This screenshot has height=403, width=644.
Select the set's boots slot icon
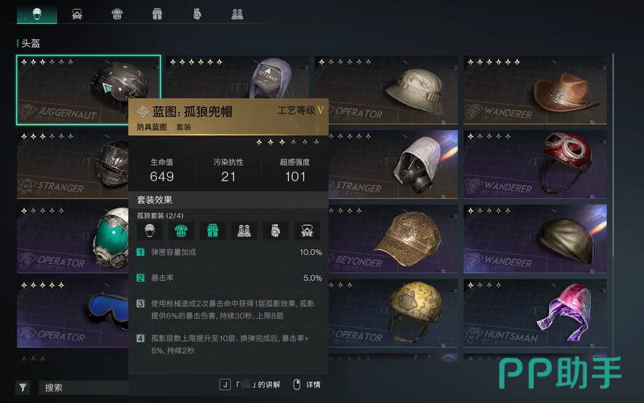(244, 231)
